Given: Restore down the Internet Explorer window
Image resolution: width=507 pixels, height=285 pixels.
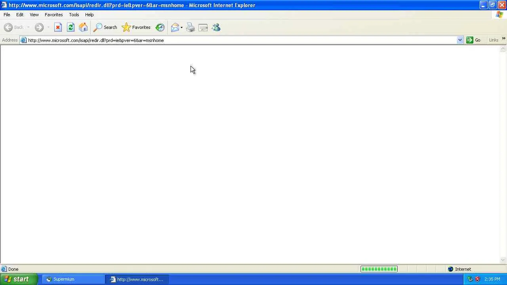Looking at the screenshot, I should tap(492, 5).
